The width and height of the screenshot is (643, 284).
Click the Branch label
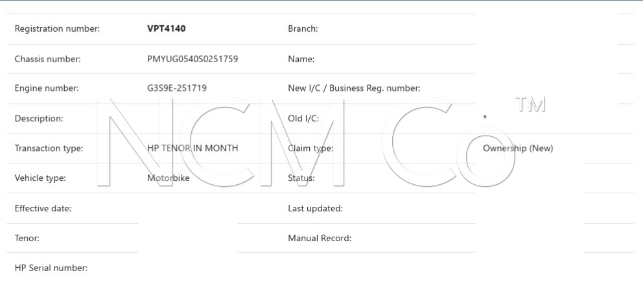coord(303,29)
